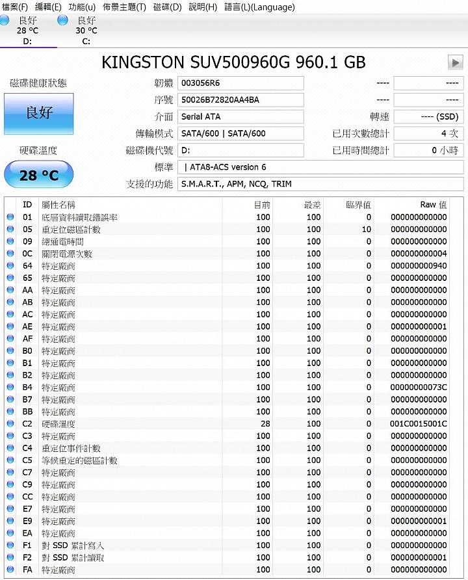Click the firmware field 003056R6
This screenshot has height=580, width=468.
click(x=240, y=83)
